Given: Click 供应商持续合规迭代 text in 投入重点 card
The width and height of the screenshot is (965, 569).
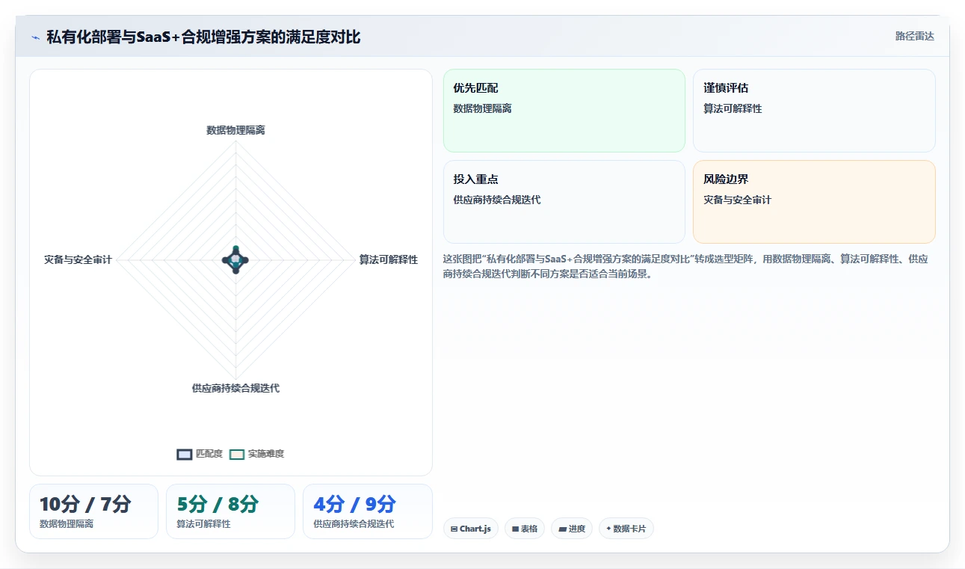Looking at the screenshot, I should 496,200.
